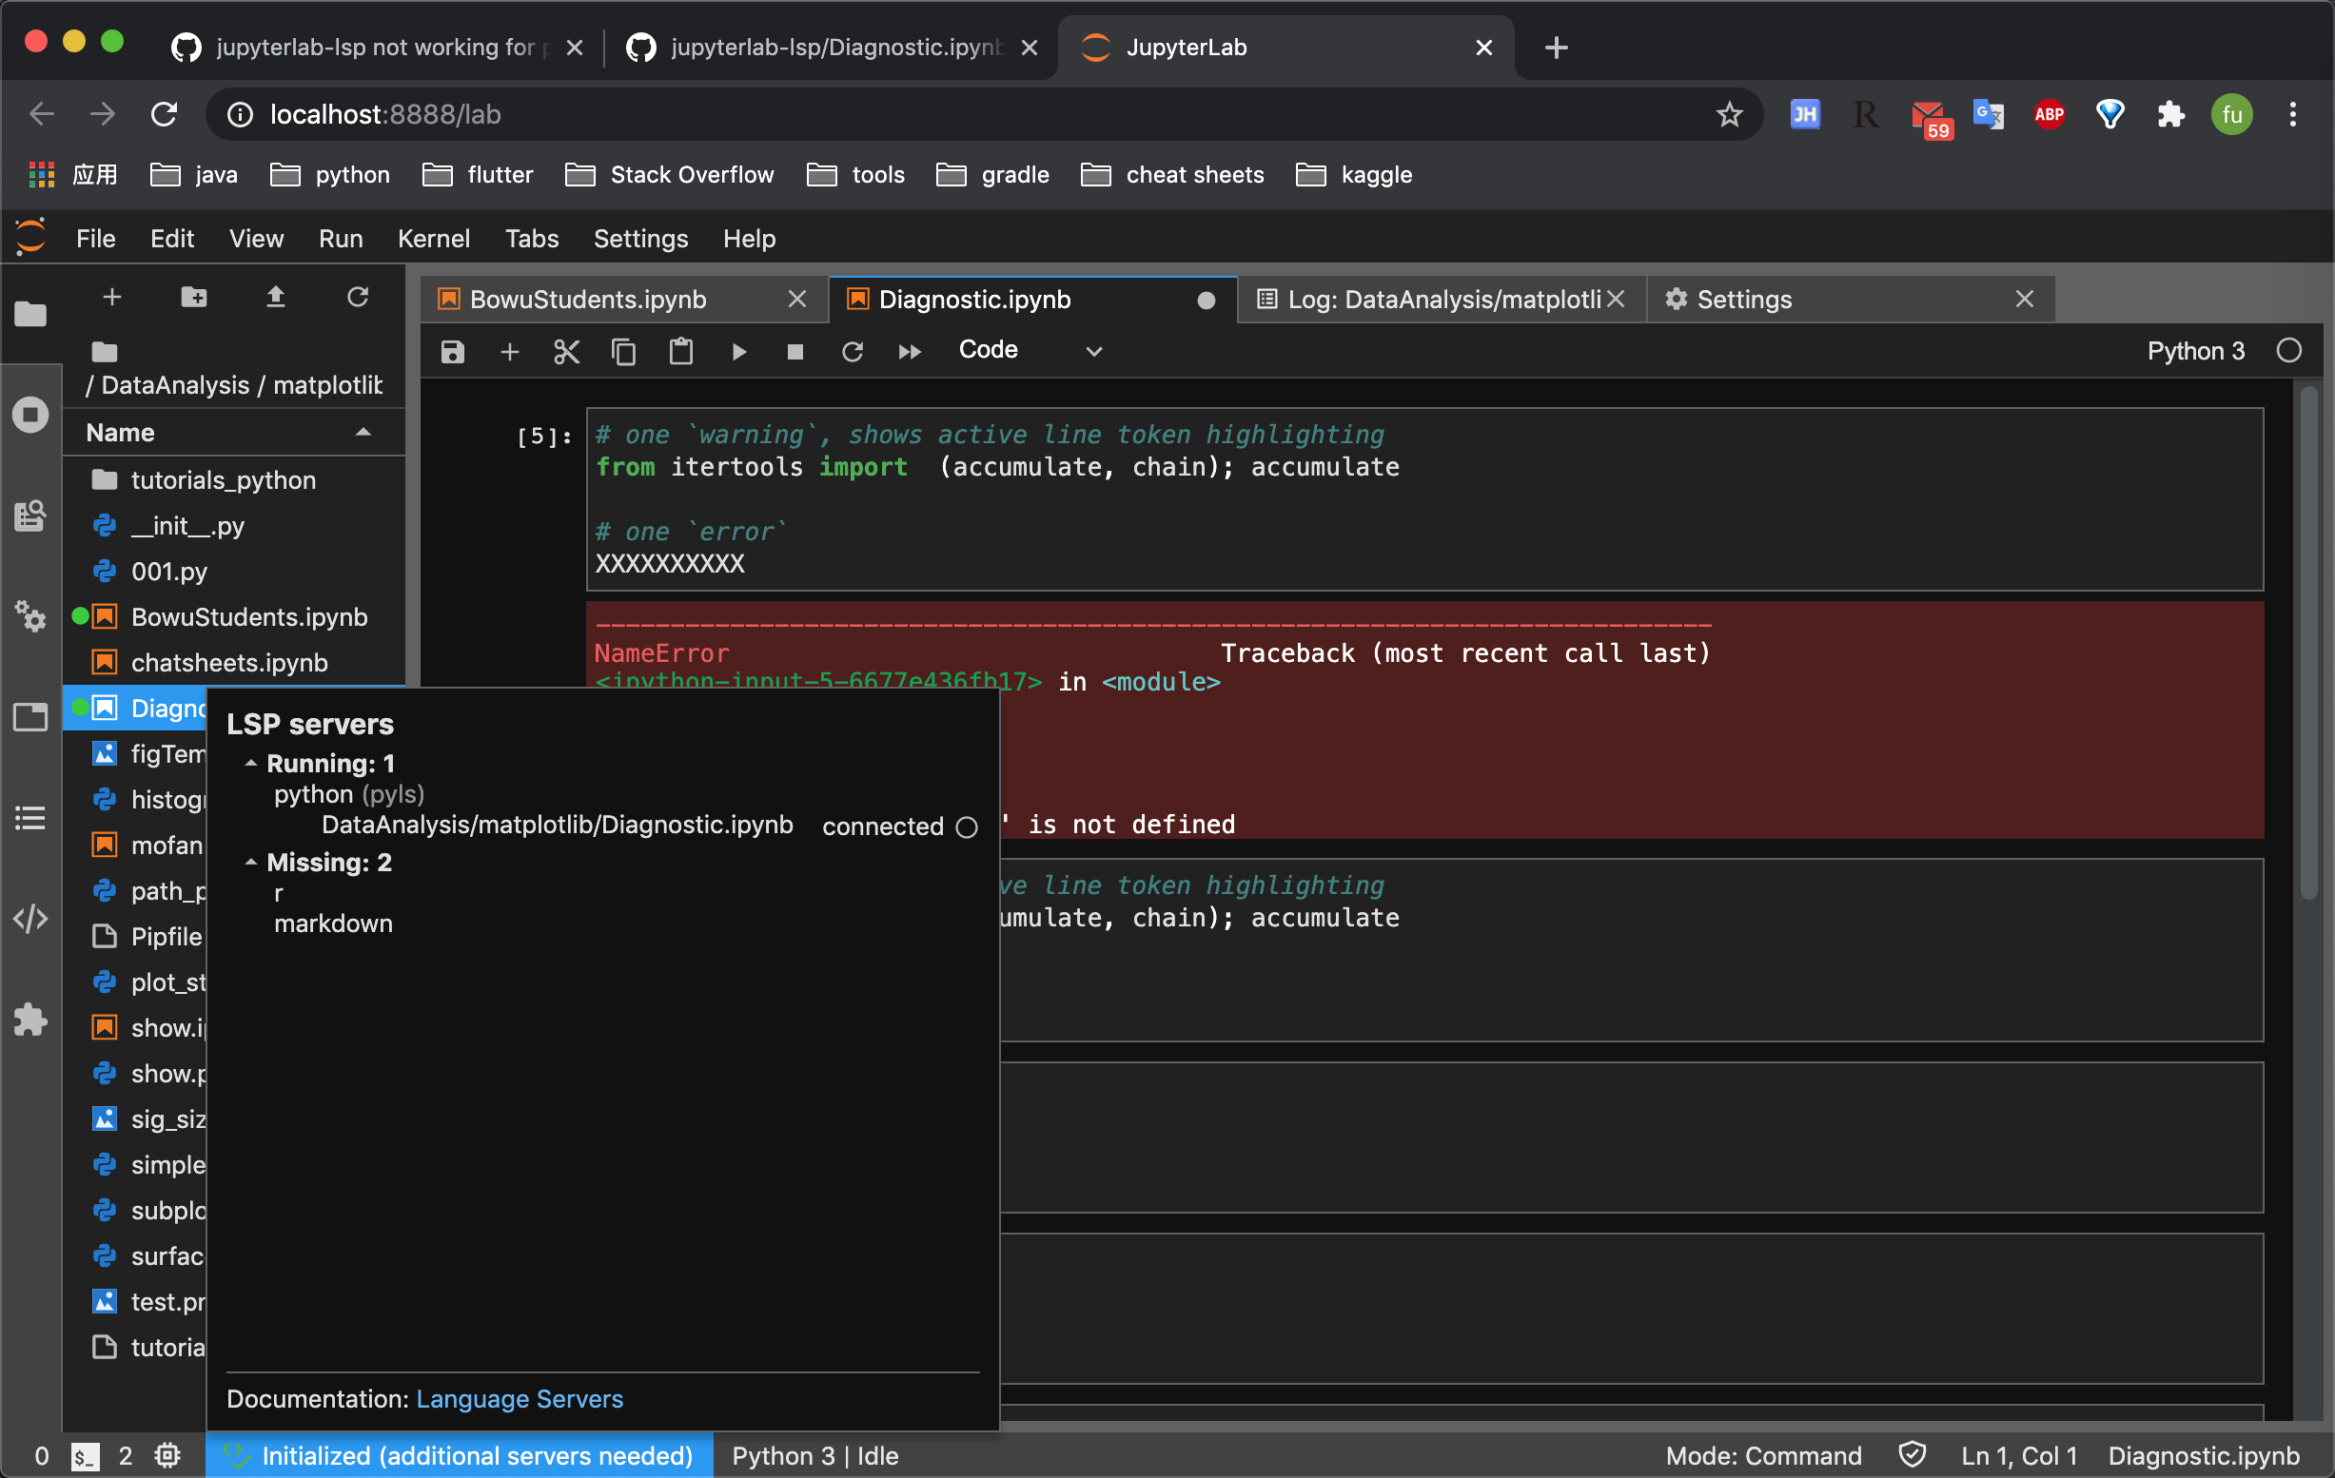Open the running terminals and kernels panel
This screenshot has width=2335, height=1478.
point(31,414)
